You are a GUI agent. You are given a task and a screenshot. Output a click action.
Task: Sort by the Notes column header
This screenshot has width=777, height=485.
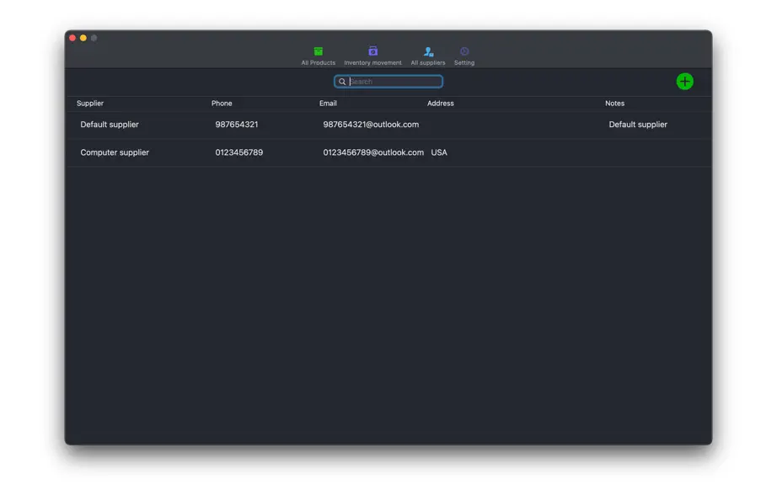tap(614, 104)
